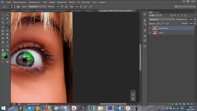This screenshot has width=197, height=111.
Task: Open the Изображение menu
Action: (x=34, y=2)
